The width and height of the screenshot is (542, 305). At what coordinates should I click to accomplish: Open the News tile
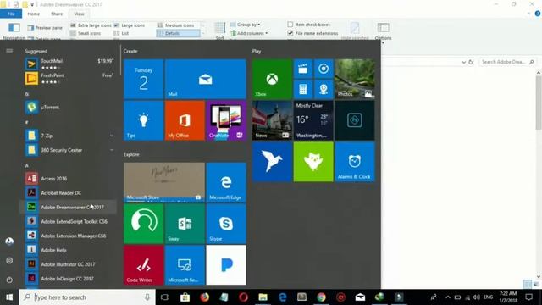click(x=272, y=120)
